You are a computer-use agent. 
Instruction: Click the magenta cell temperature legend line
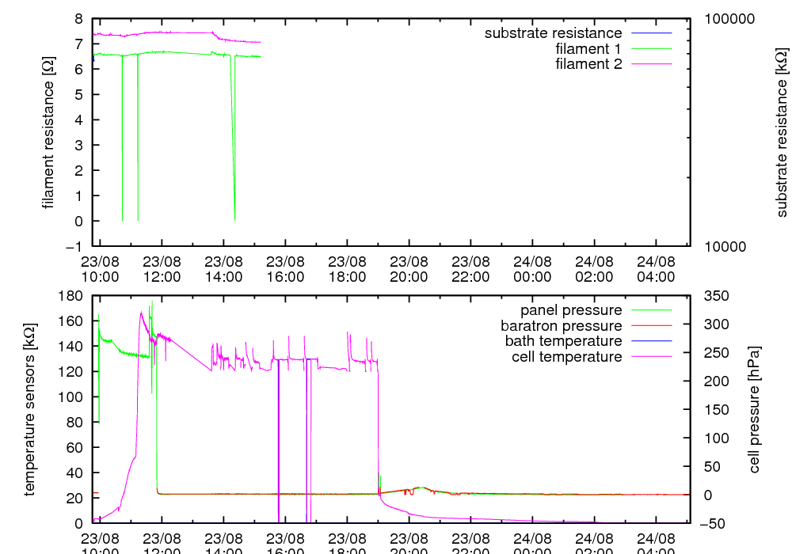click(x=652, y=356)
